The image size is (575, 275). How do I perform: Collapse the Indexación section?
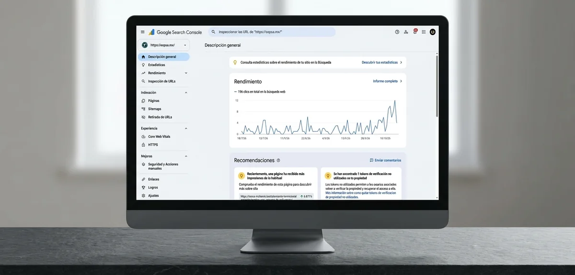click(186, 92)
